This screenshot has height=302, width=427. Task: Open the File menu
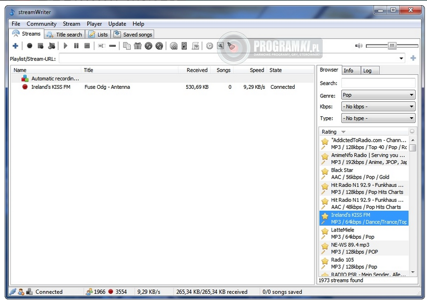point(16,24)
